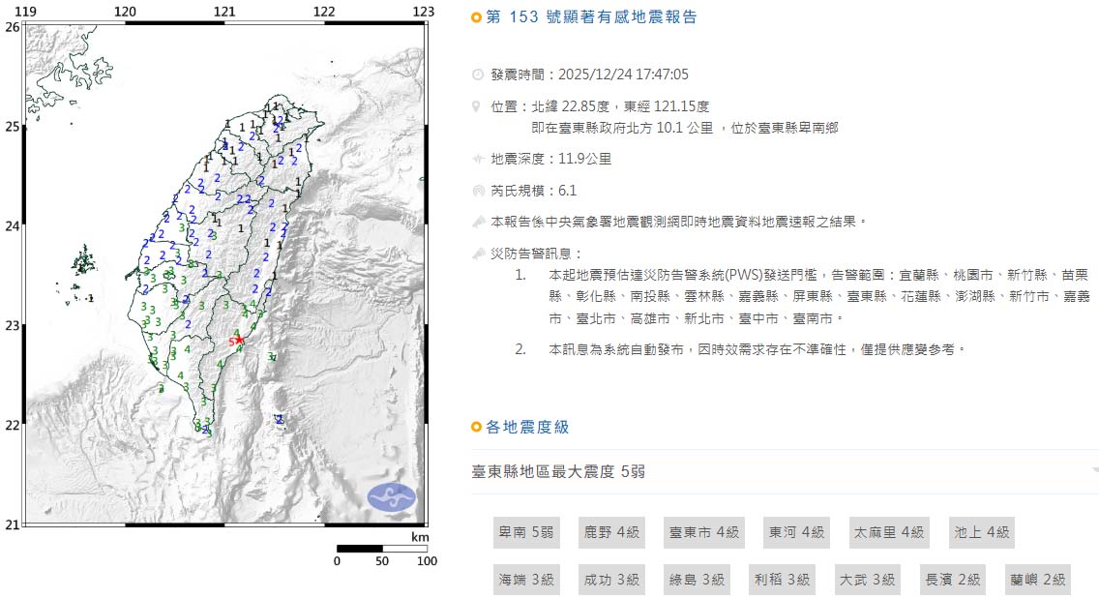Select the 蘭嶼 2級 intensity tag
This screenshot has width=1099, height=598.
click(1036, 580)
